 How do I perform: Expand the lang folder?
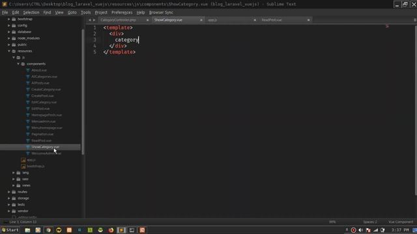coord(14,173)
